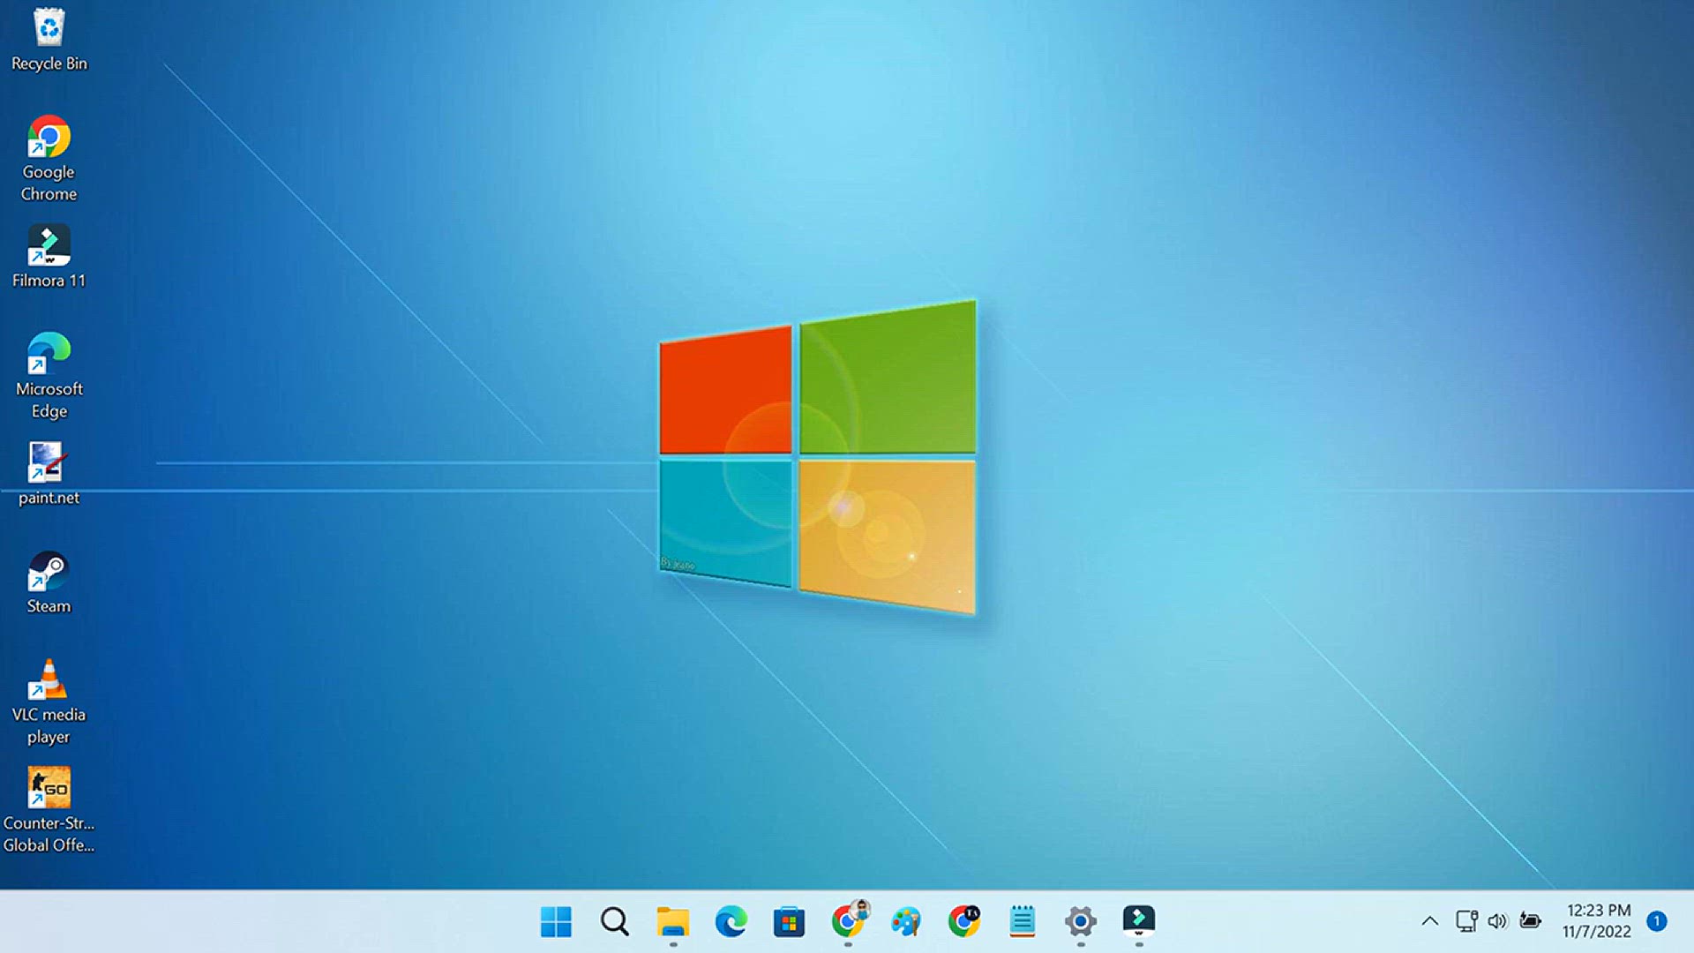Switch to Filmora on the taskbar
Screen dimensions: 1694x953
click(x=1138, y=920)
